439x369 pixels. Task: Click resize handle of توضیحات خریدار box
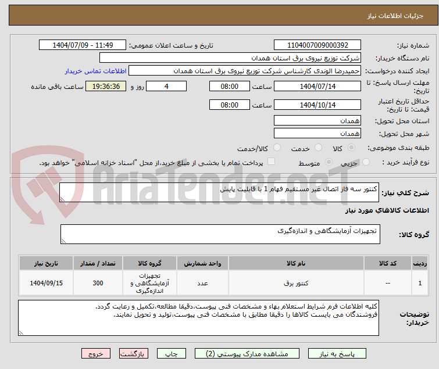click(21, 332)
